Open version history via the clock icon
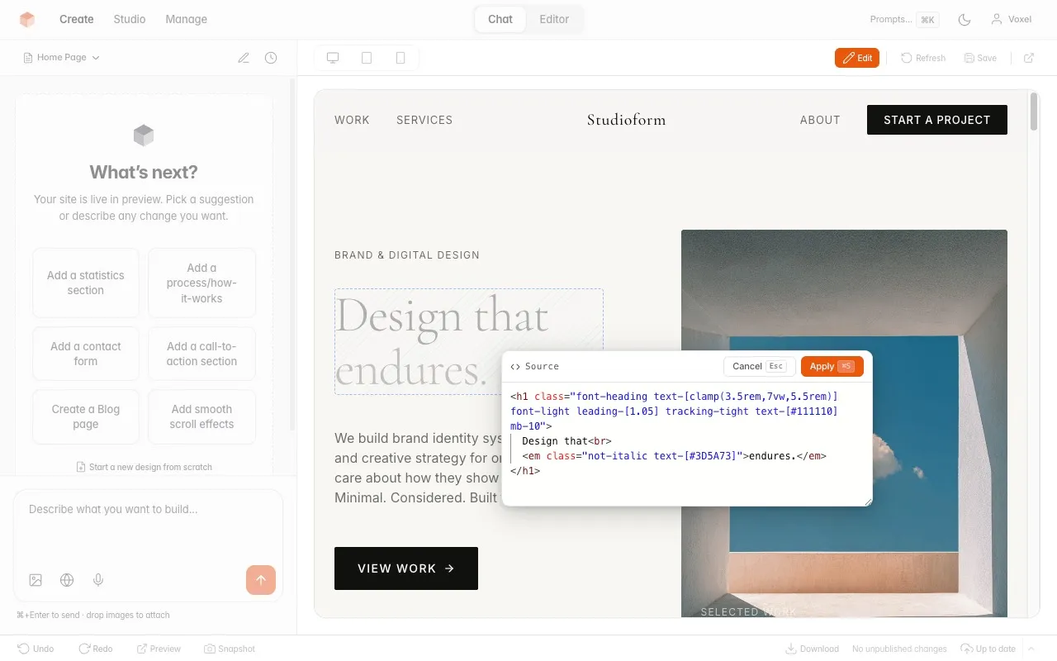 click(x=271, y=57)
